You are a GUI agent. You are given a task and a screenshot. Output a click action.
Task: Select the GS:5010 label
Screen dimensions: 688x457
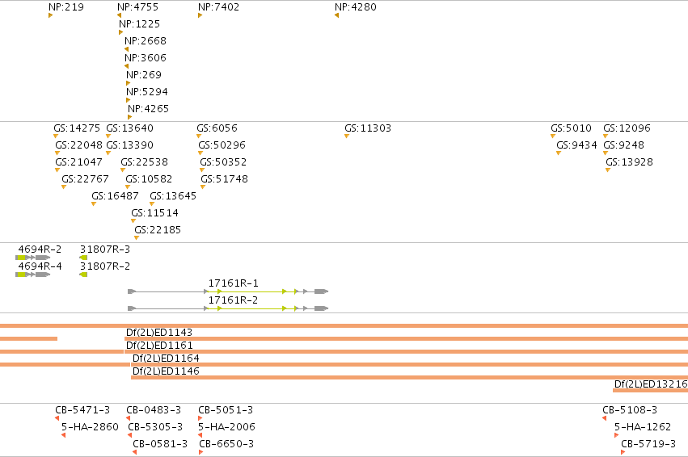click(x=572, y=128)
